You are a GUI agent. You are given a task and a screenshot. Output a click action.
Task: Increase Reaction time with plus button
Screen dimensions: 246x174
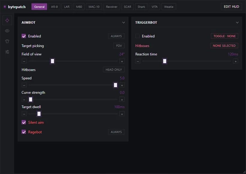(235, 61)
